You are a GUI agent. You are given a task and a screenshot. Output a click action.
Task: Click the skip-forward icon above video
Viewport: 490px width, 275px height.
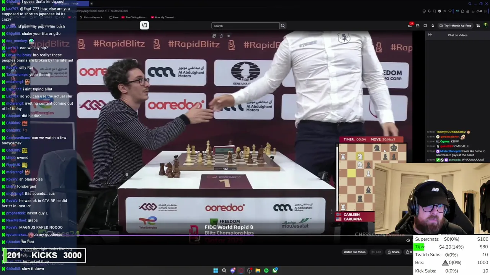(x=229, y=36)
